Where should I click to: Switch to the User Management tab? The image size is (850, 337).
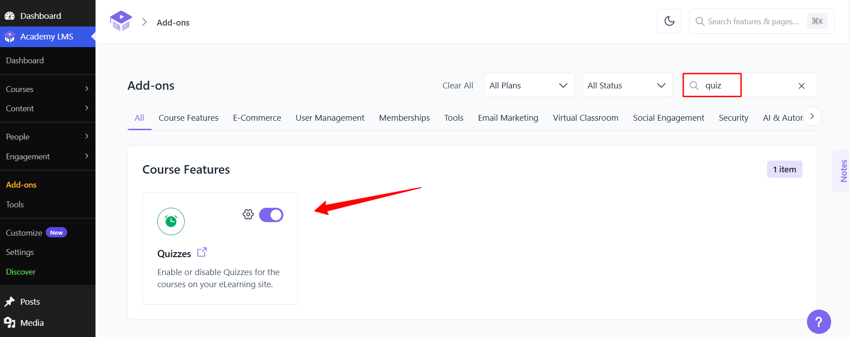point(330,118)
